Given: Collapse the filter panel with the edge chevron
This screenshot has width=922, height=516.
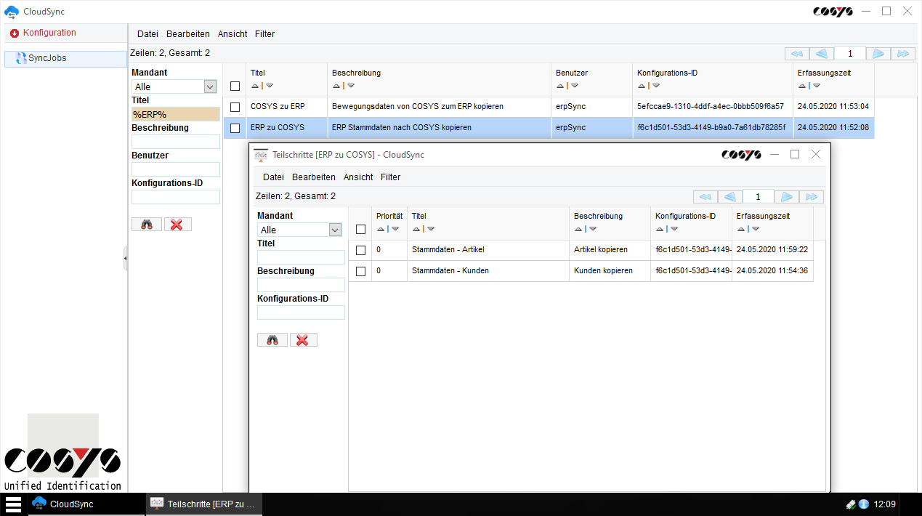Looking at the screenshot, I should [126, 257].
